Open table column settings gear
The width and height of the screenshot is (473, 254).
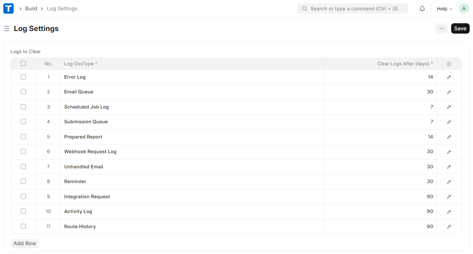click(x=449, y=64)
